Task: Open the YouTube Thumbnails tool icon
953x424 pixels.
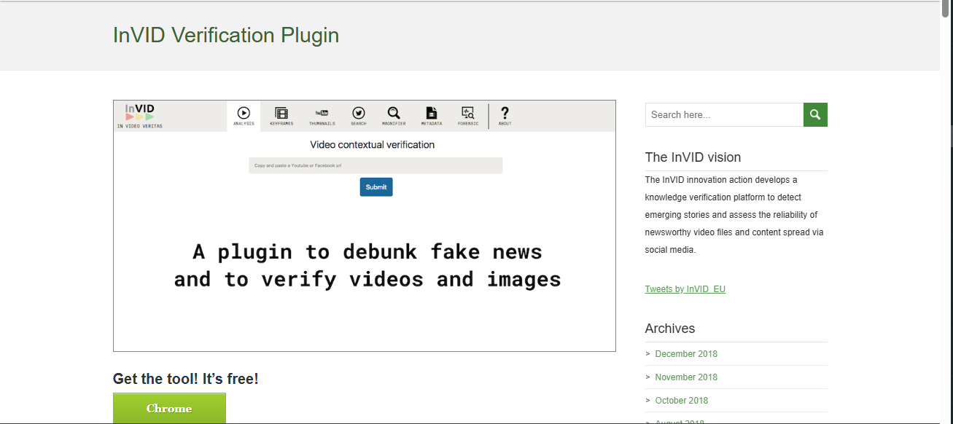Action: tap(322, 113)
